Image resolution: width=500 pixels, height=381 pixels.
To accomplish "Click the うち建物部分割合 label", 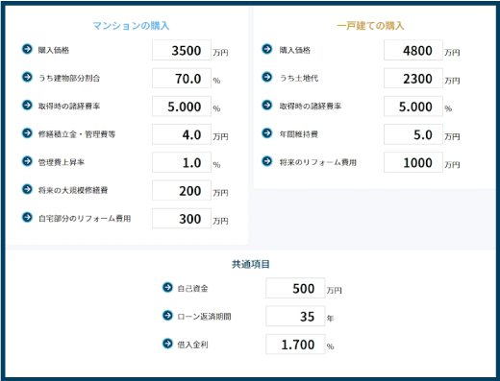I will coord(69,78).
